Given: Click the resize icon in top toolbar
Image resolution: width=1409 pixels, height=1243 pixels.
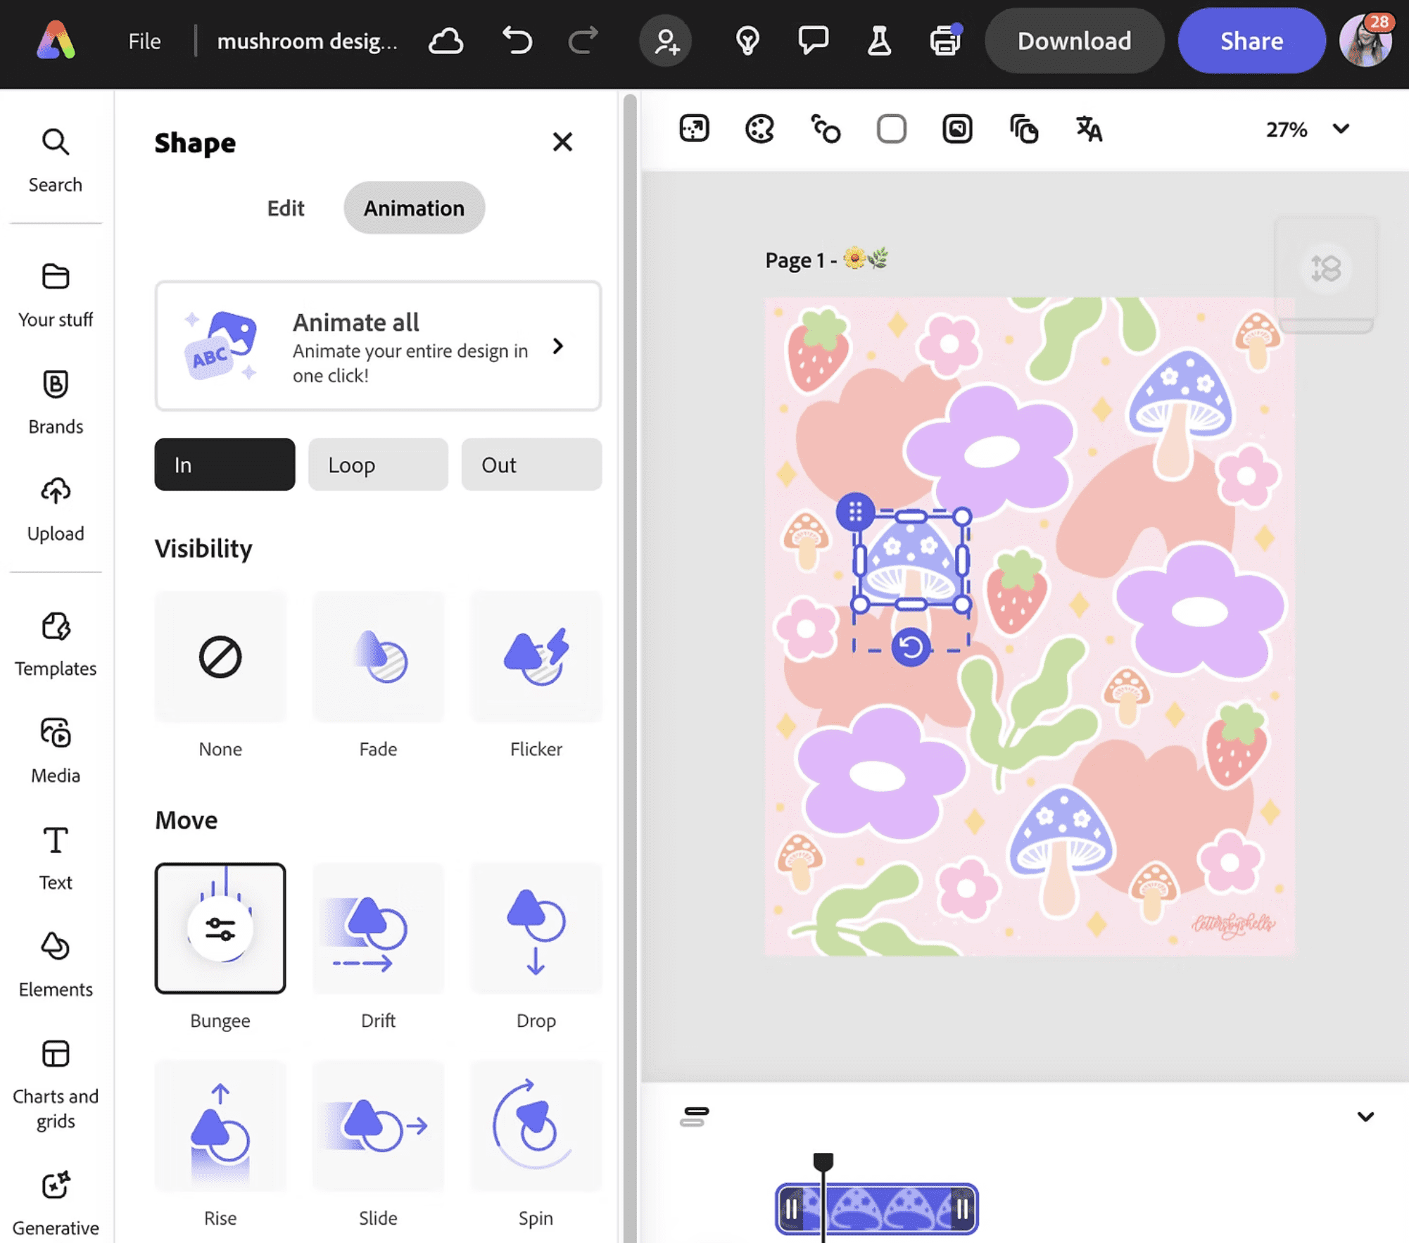Looking at the screenshot, I should (694, 130).
